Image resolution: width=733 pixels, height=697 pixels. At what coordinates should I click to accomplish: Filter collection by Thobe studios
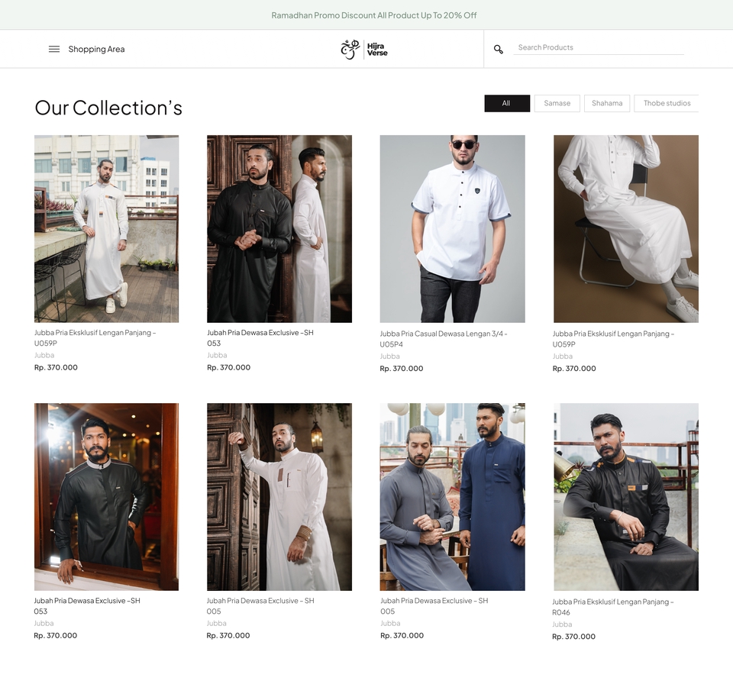coord(666,103)
